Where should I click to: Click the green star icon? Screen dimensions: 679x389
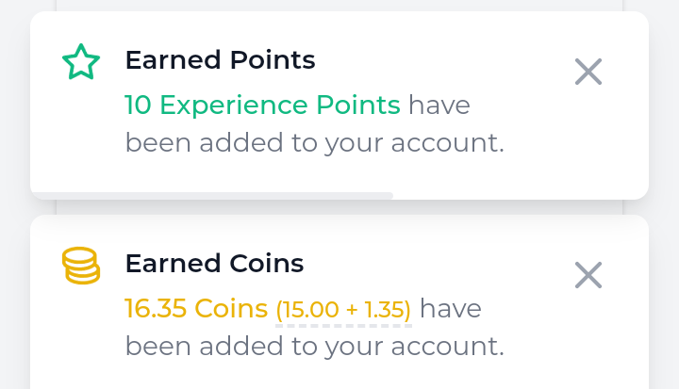[x=81, y=63]
